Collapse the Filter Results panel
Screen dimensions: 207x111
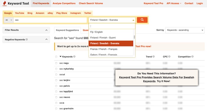[46, 30]
